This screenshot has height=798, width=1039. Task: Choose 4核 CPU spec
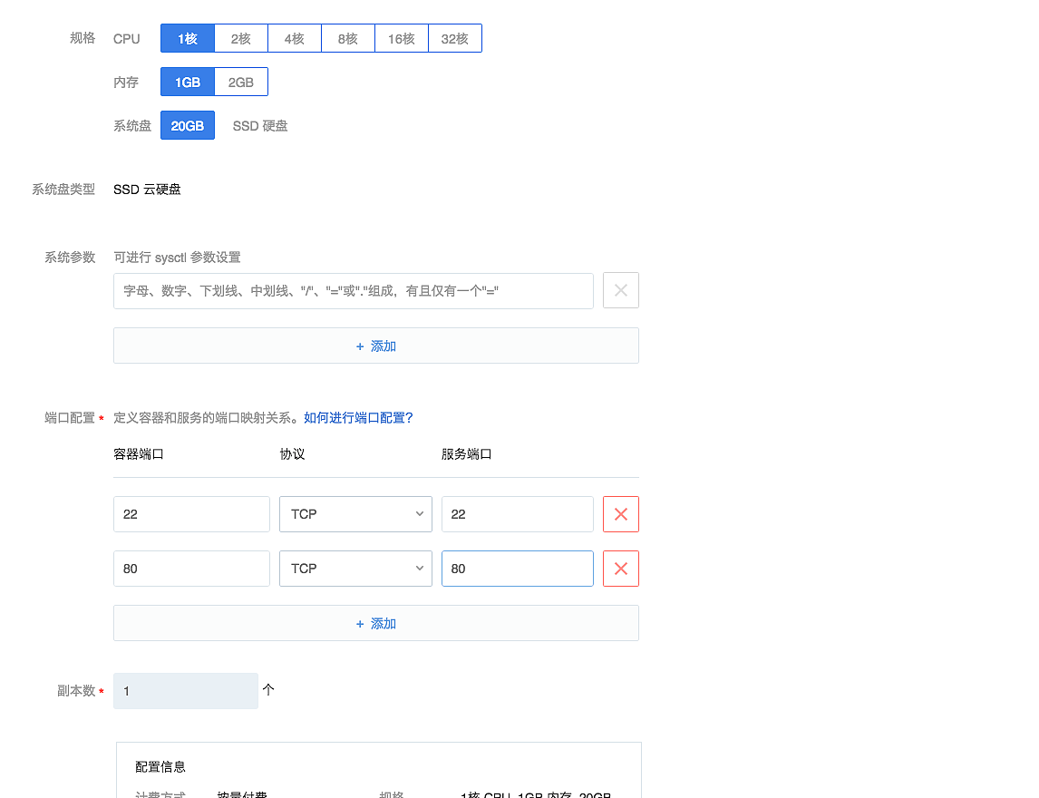294,38
